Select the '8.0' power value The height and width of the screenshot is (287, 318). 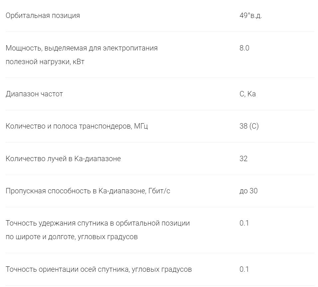pos(244,48)
